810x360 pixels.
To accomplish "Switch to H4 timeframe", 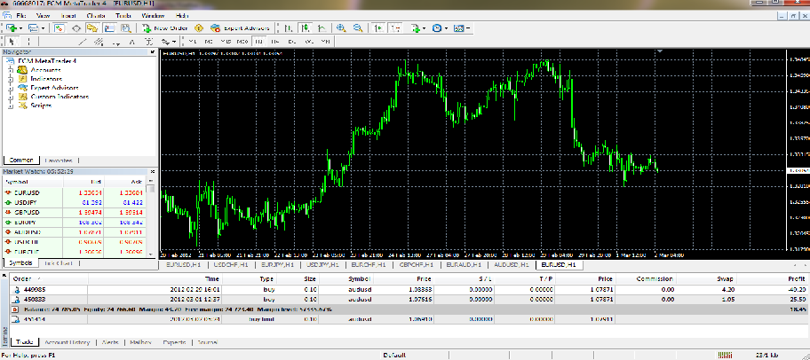I will (x=274, y=42).
